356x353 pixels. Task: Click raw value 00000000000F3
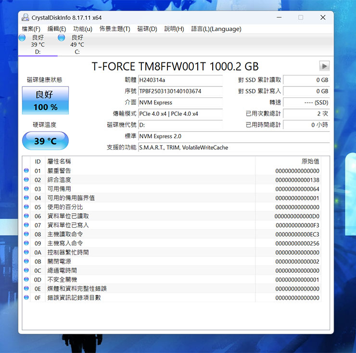297,225
